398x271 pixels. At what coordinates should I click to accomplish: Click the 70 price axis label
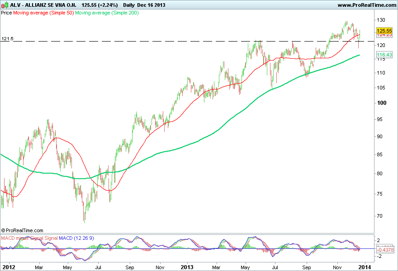379,216
